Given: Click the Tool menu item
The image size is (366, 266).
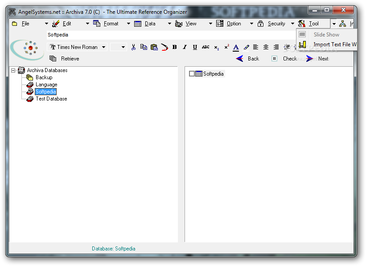Looking at the screenshot, I should tap(314, 24).
